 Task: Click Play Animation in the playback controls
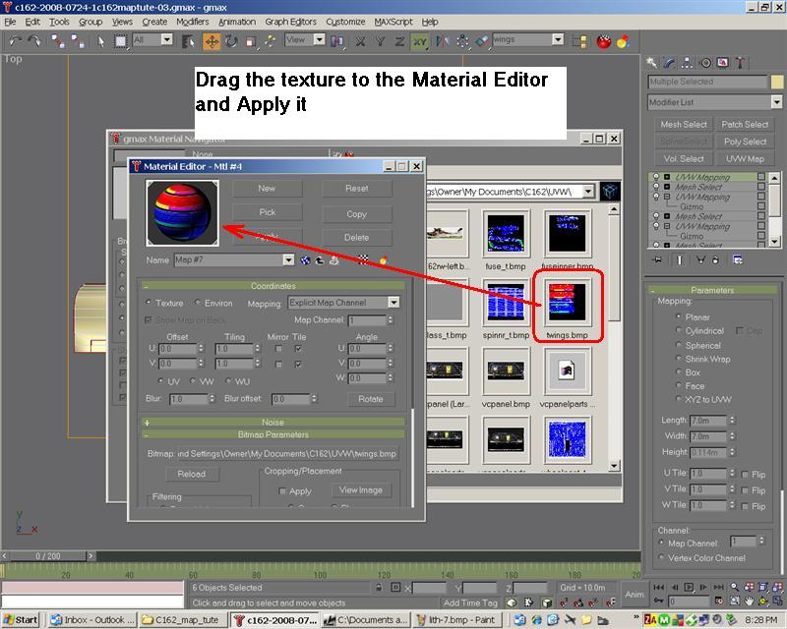(x=690, y=587)
